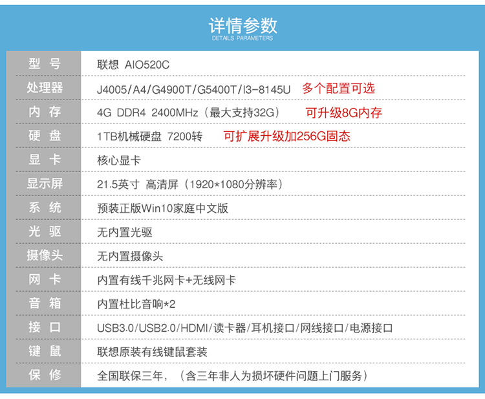Viewport: 485px width, 399px height.
Task: Click red text 多个配置可选
Action: (x=338, y=89)
